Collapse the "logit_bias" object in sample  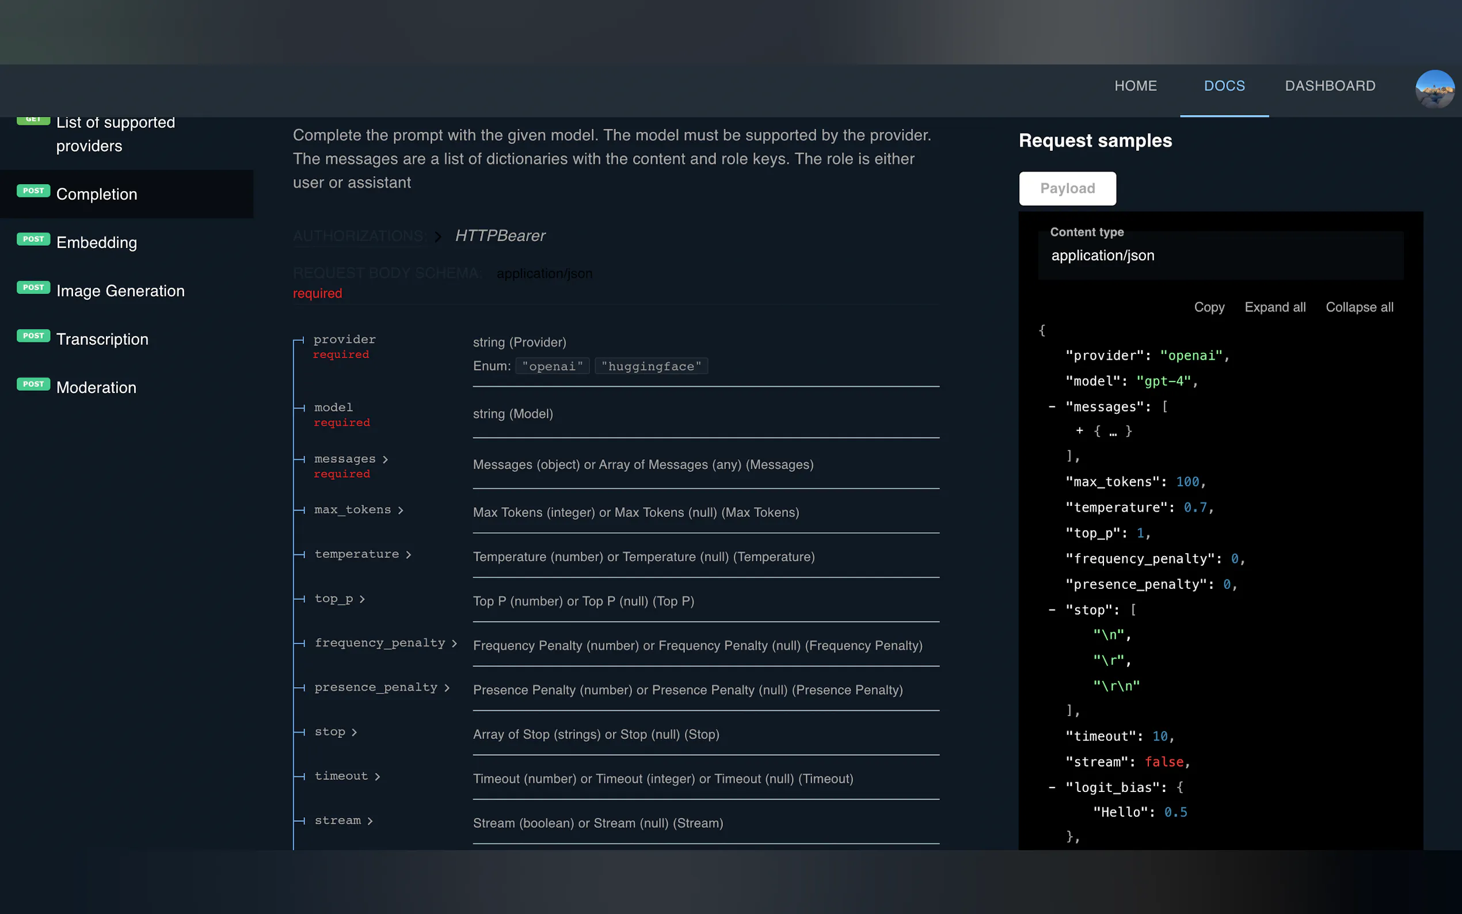coord(1052,787)
